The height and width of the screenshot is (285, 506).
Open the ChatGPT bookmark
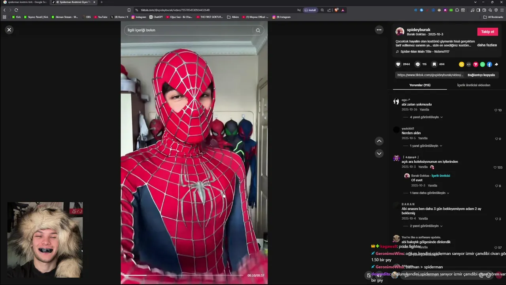click(156, 17)
